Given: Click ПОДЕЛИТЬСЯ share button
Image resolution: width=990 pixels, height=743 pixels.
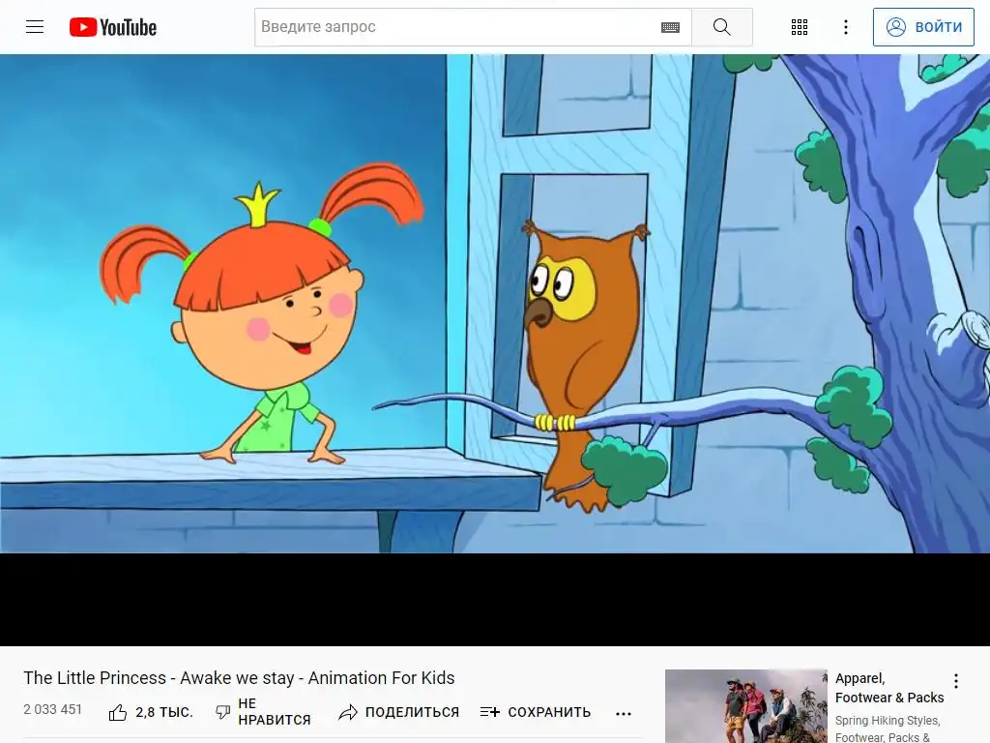Looking at the screenshot, I should click(x=399, y=713).
